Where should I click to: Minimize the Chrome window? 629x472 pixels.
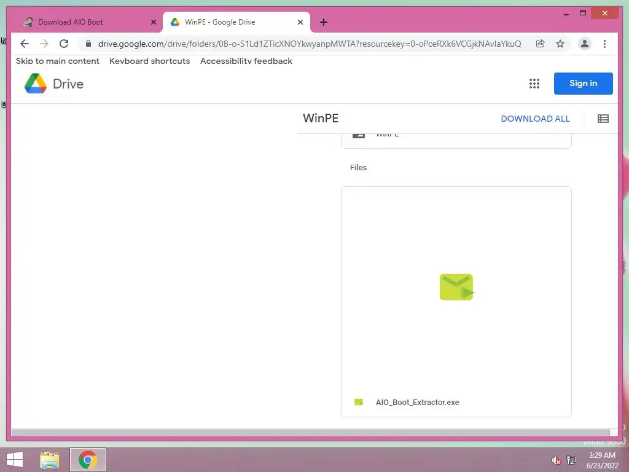click(x=566, y=14)
